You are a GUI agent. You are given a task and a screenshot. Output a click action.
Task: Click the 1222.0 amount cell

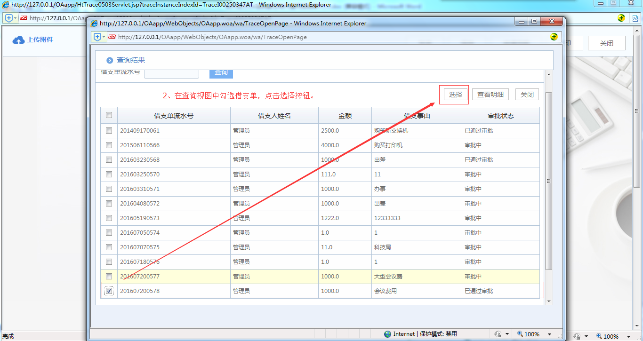tap(345, 218)
